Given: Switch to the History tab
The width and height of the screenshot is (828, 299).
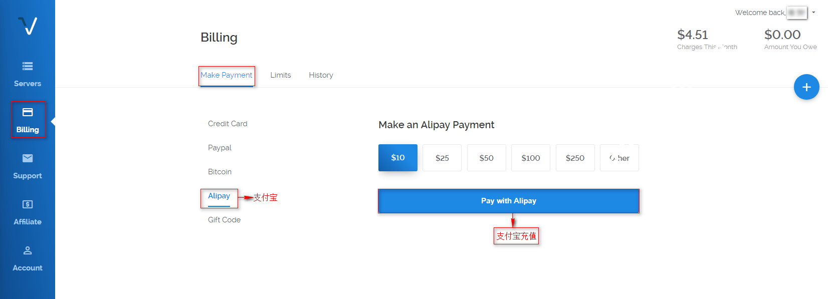Looking at the screenshot, I should pos(321,75).
